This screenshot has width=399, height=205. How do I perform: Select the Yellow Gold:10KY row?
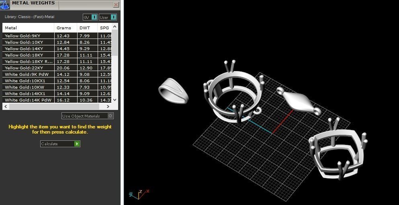click(57, 42)
